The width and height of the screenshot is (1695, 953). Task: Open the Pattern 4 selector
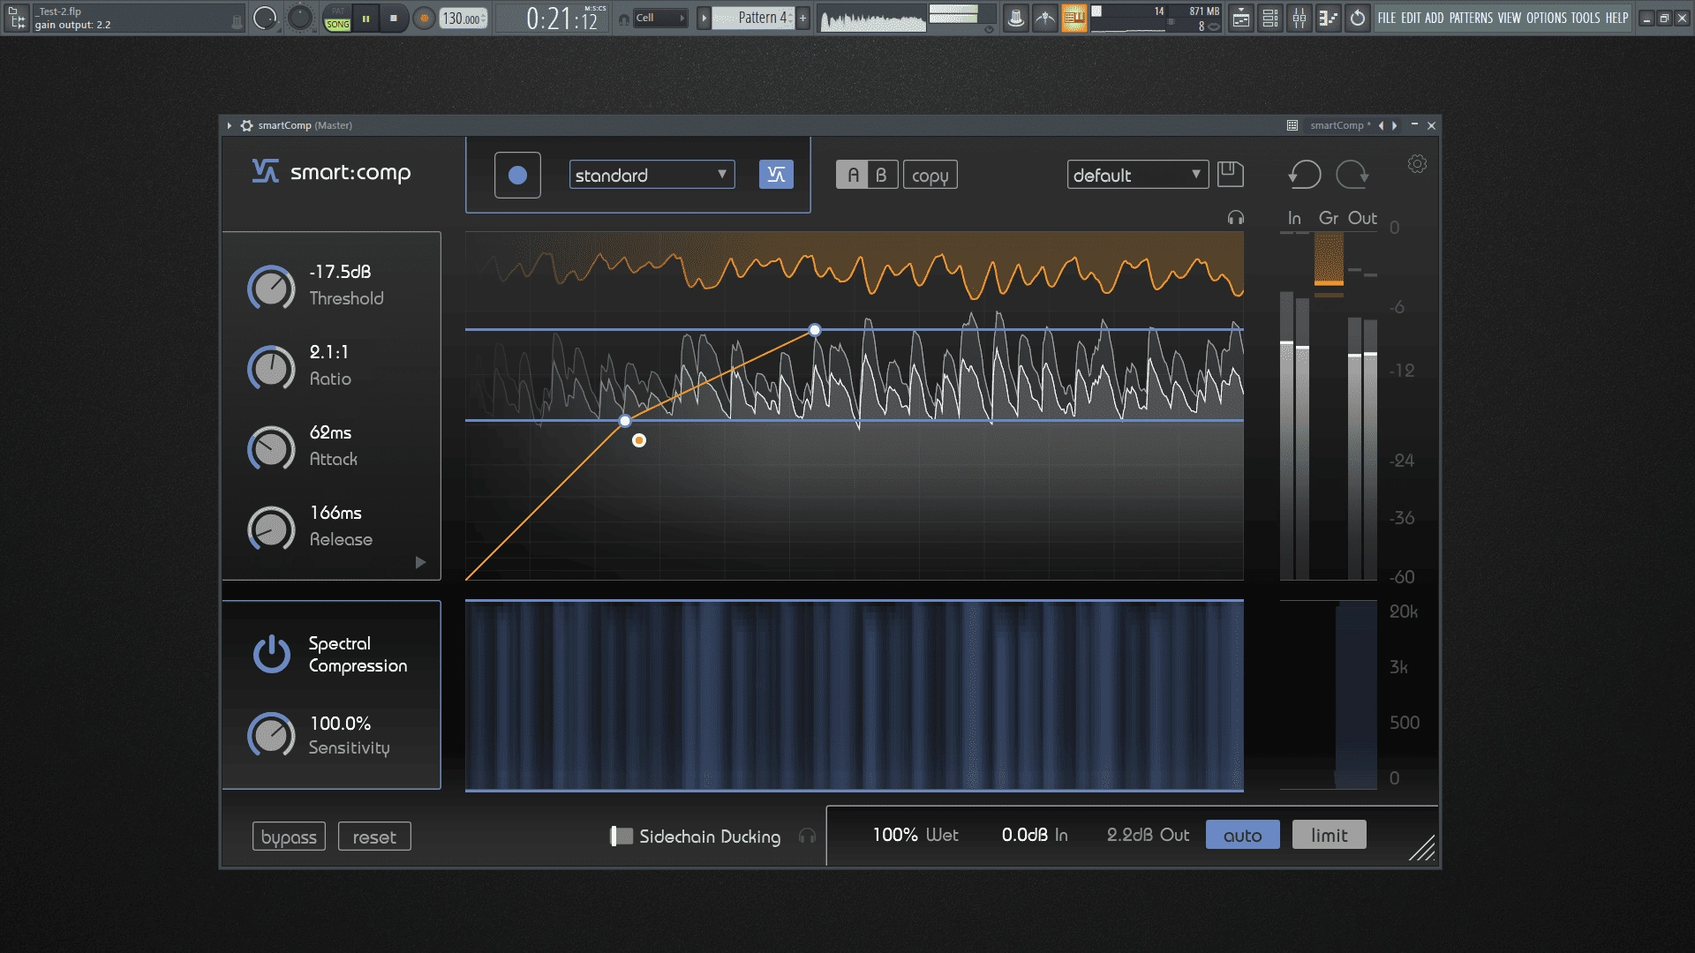[x=753, y=18]
